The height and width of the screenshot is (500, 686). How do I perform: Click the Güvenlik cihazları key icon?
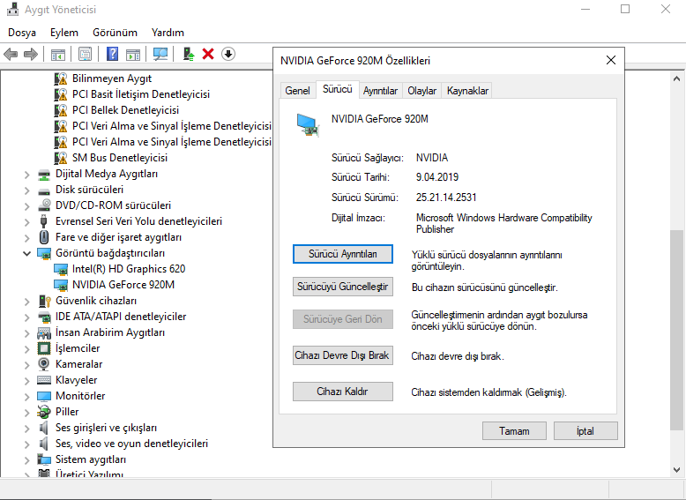coord(44,301)
